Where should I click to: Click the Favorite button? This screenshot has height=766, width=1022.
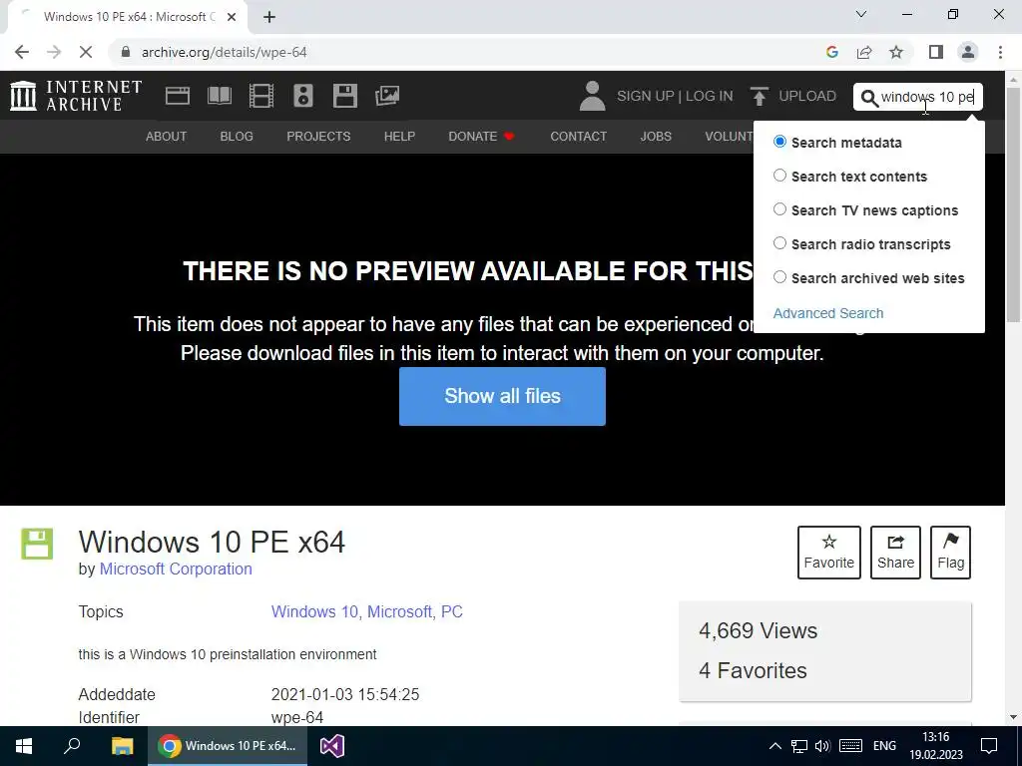pyautogui.click(x=828, y=553)
